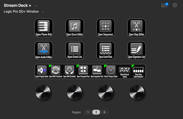Select the Open Sequencer key
This screenshot has width=183, height=119.
pyautogui.click(x=106, y=28)
